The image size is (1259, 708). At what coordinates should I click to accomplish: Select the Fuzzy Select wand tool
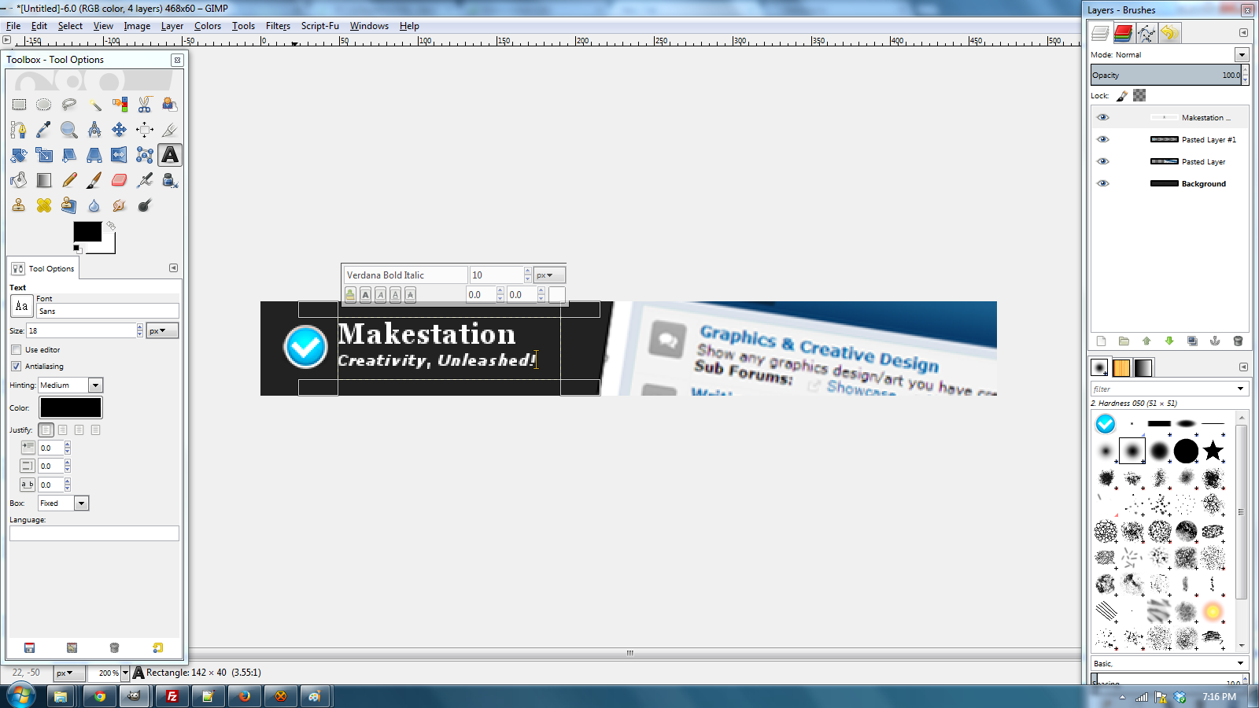tap(94, 105)
